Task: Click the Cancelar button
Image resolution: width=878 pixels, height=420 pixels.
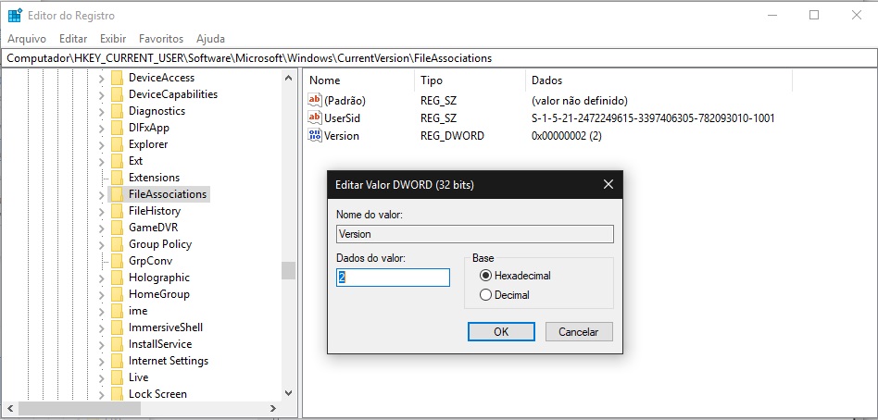Action: [x=579, y=331]
